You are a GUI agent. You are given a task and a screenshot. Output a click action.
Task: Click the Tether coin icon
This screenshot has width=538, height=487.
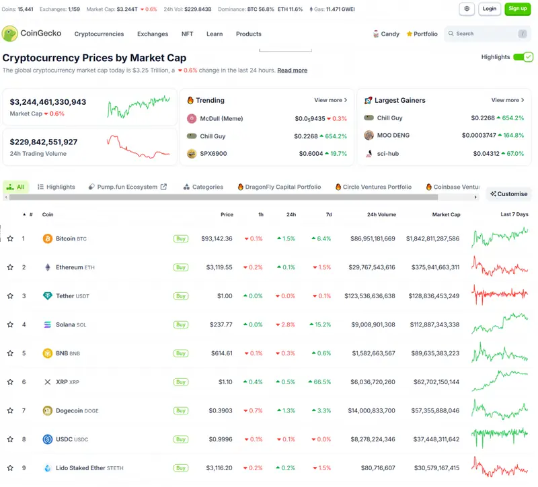[x=47, y=296]
